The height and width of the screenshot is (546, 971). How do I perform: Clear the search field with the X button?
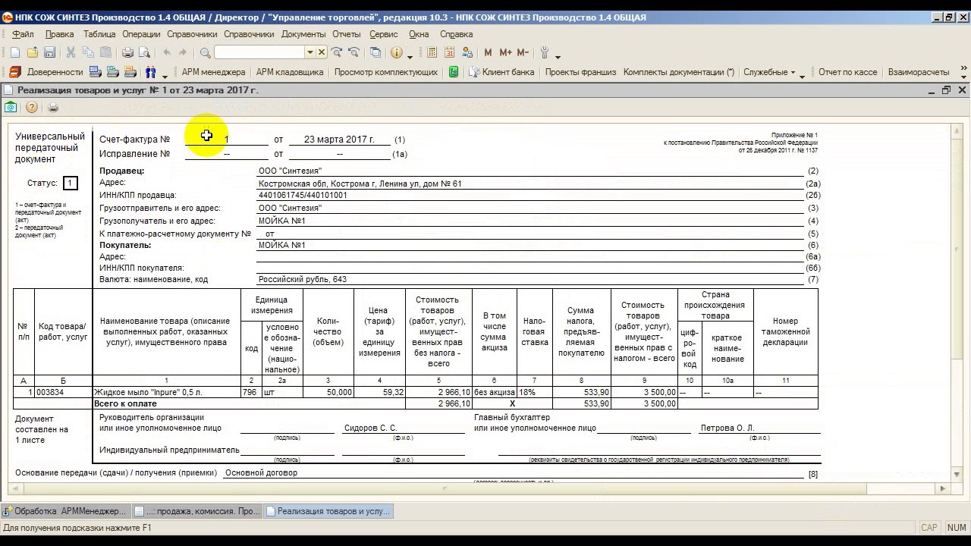(x=322, y=52)
